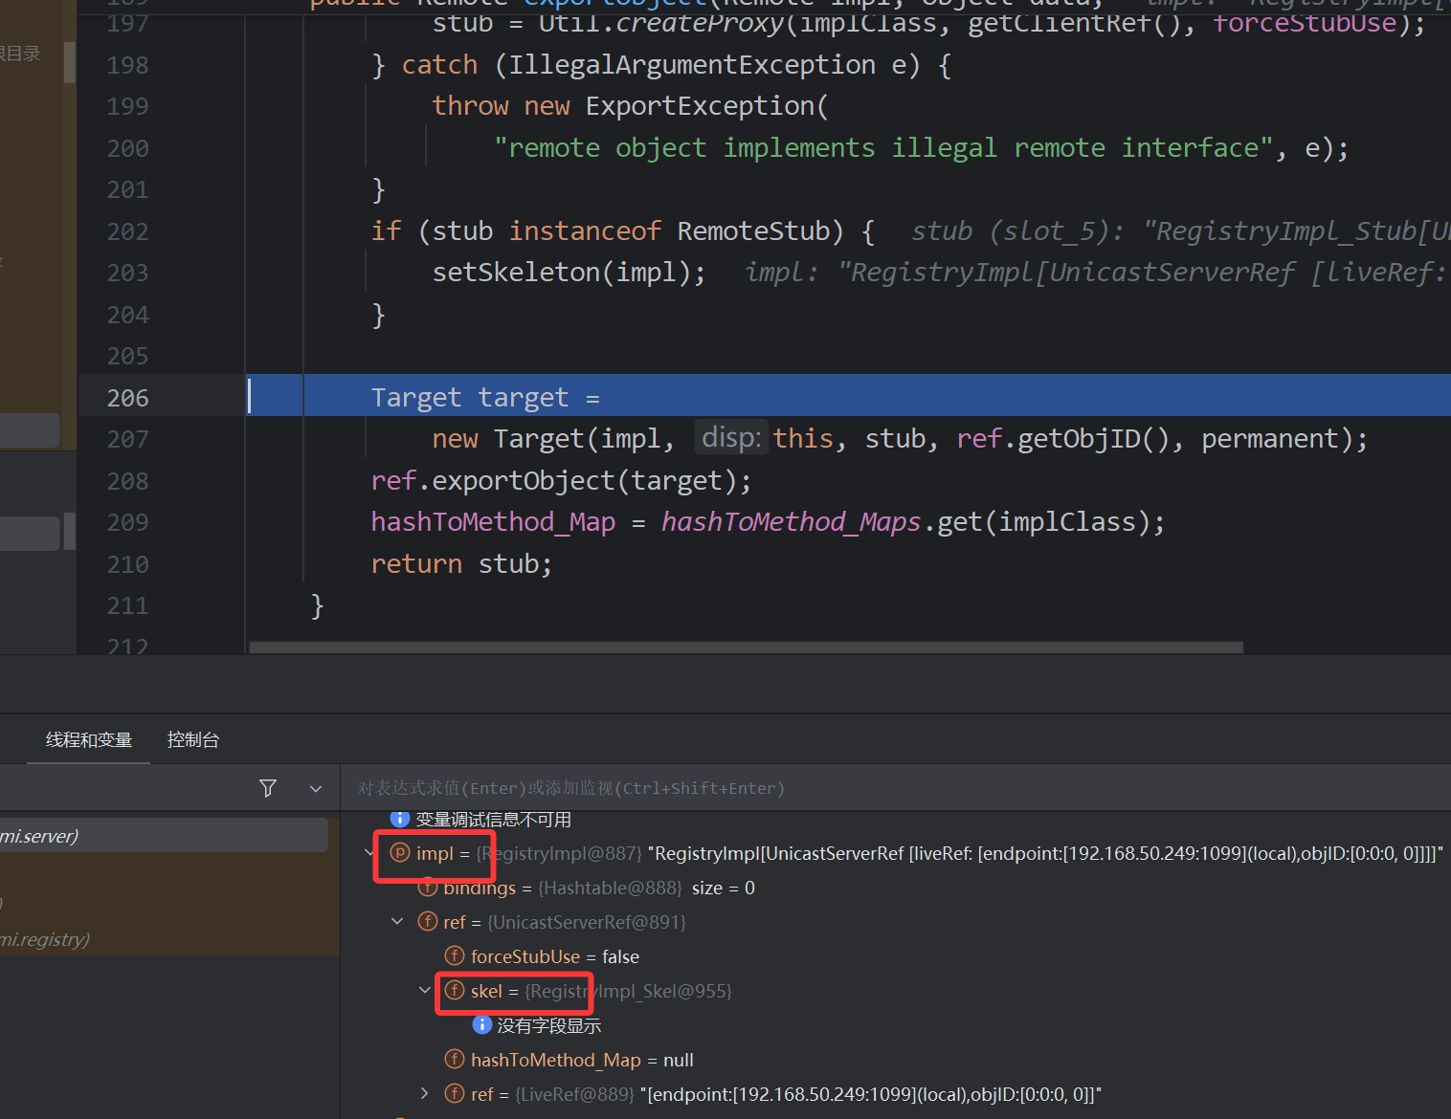The image size is (1451, 1119).
Task: Expand the ref LiveRef@889 node
Action: tap(425, 1093)
